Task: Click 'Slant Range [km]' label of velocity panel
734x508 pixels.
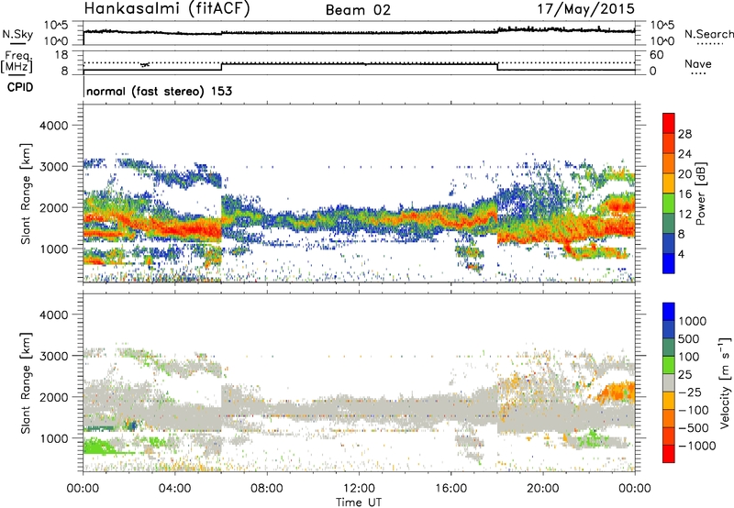Action: 26,382
